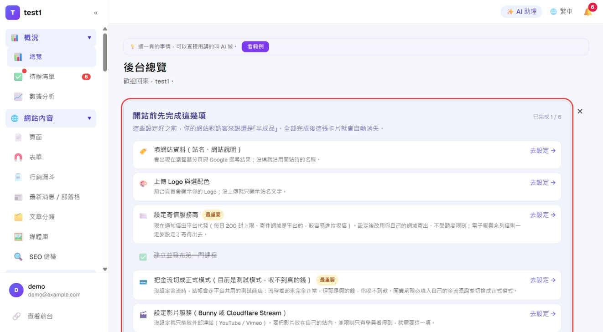Image resolution: width=603 pixels, height=332 pixels.
Task: Open the 繁中 language selector
Action: point(561,12)
